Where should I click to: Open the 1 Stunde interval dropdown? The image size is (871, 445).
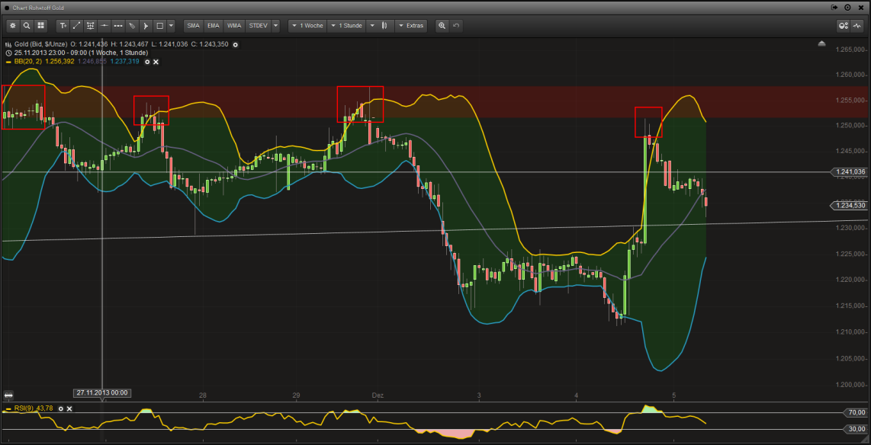point(348,25)
